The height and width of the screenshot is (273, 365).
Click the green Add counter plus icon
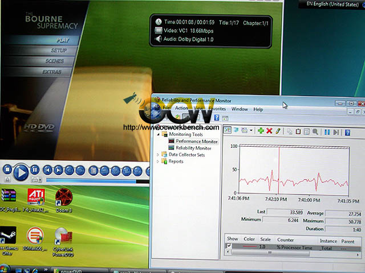[x=261, y=131]
